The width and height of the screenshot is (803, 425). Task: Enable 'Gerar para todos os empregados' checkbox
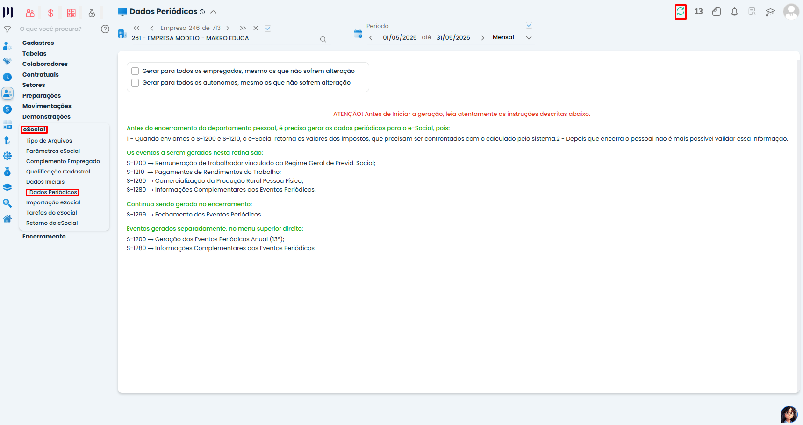tap(135, 71)
